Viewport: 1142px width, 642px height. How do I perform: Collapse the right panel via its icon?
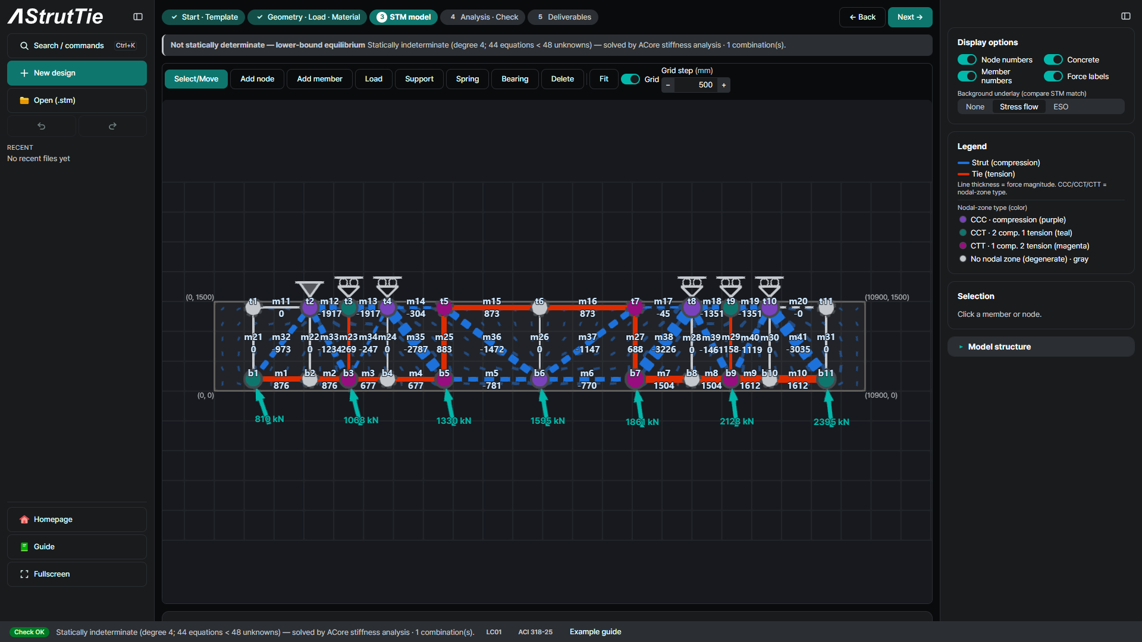point(1126,16)
